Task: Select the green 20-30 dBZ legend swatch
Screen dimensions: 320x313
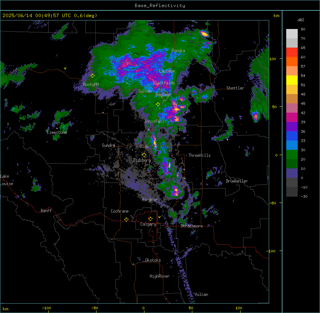Action: pos(292,155)
